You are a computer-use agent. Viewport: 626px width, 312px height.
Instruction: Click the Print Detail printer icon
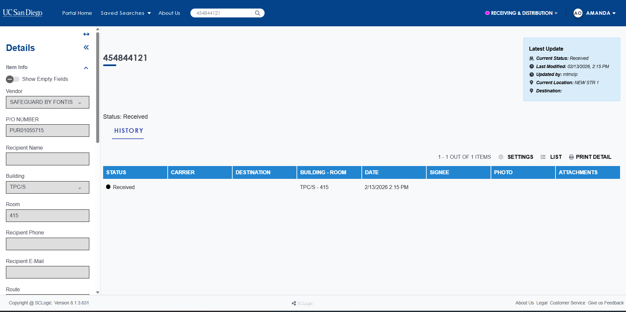[571, 157]
